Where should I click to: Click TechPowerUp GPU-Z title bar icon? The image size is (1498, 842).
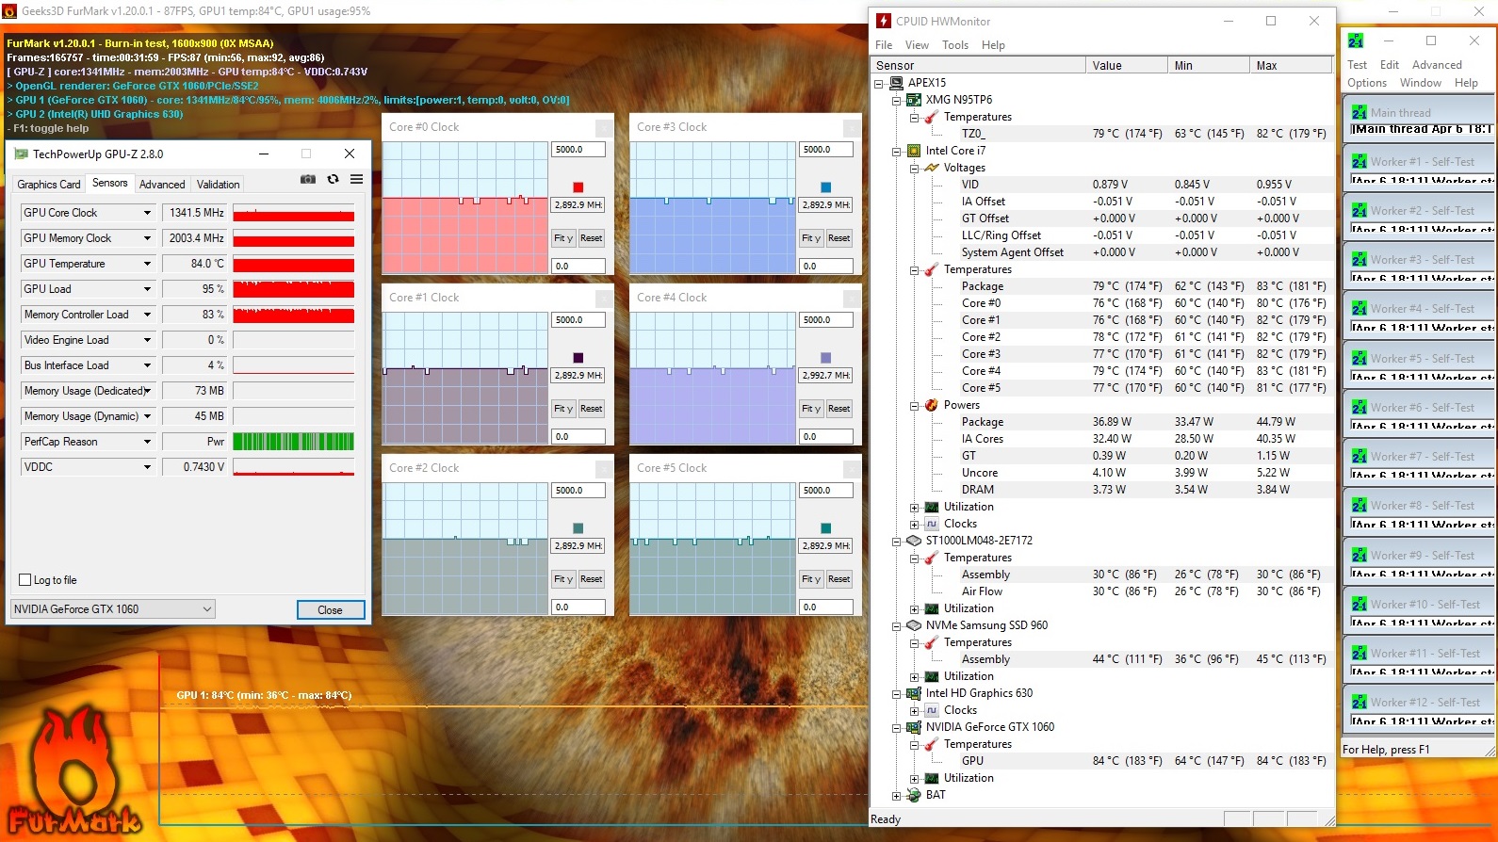tap(21, 154)
